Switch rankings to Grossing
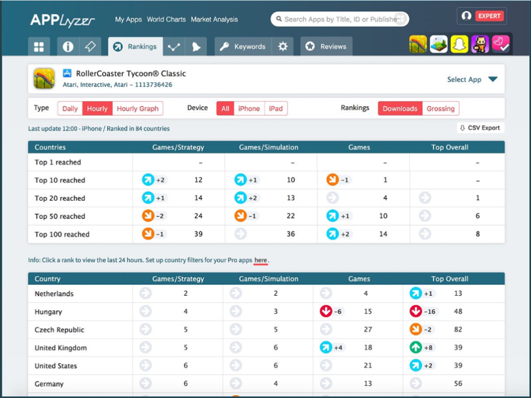Viewport: 531px width, 398px height. (x=440, y=108)
